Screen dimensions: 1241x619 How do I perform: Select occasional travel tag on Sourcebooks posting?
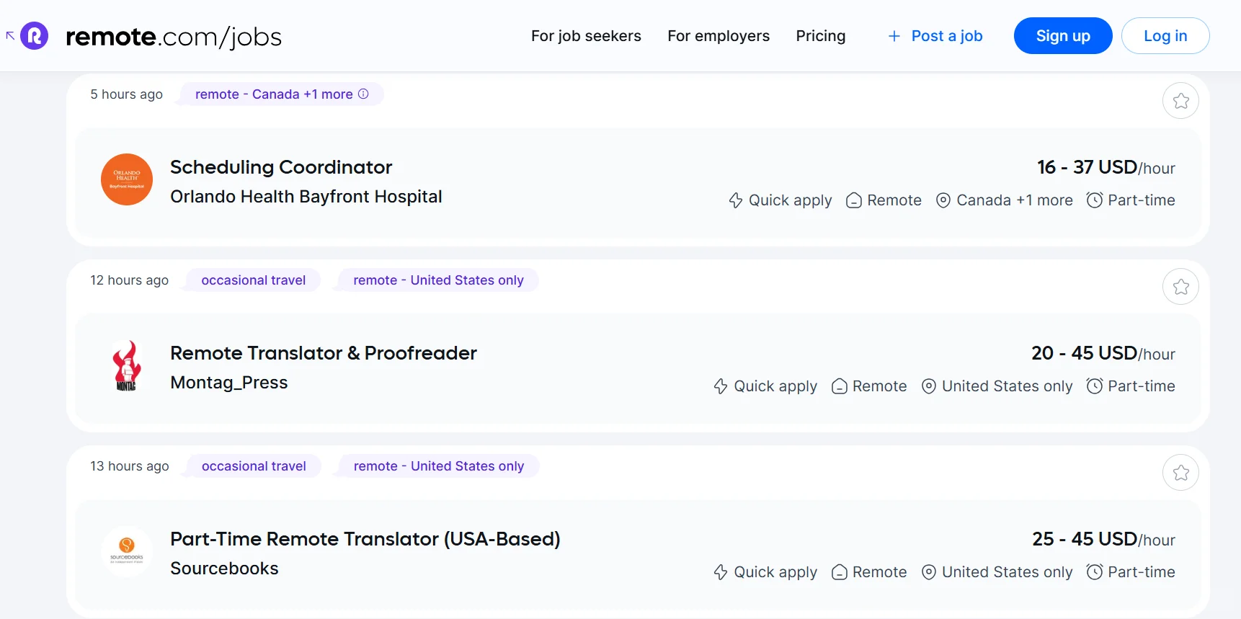(x=254, y=466)
